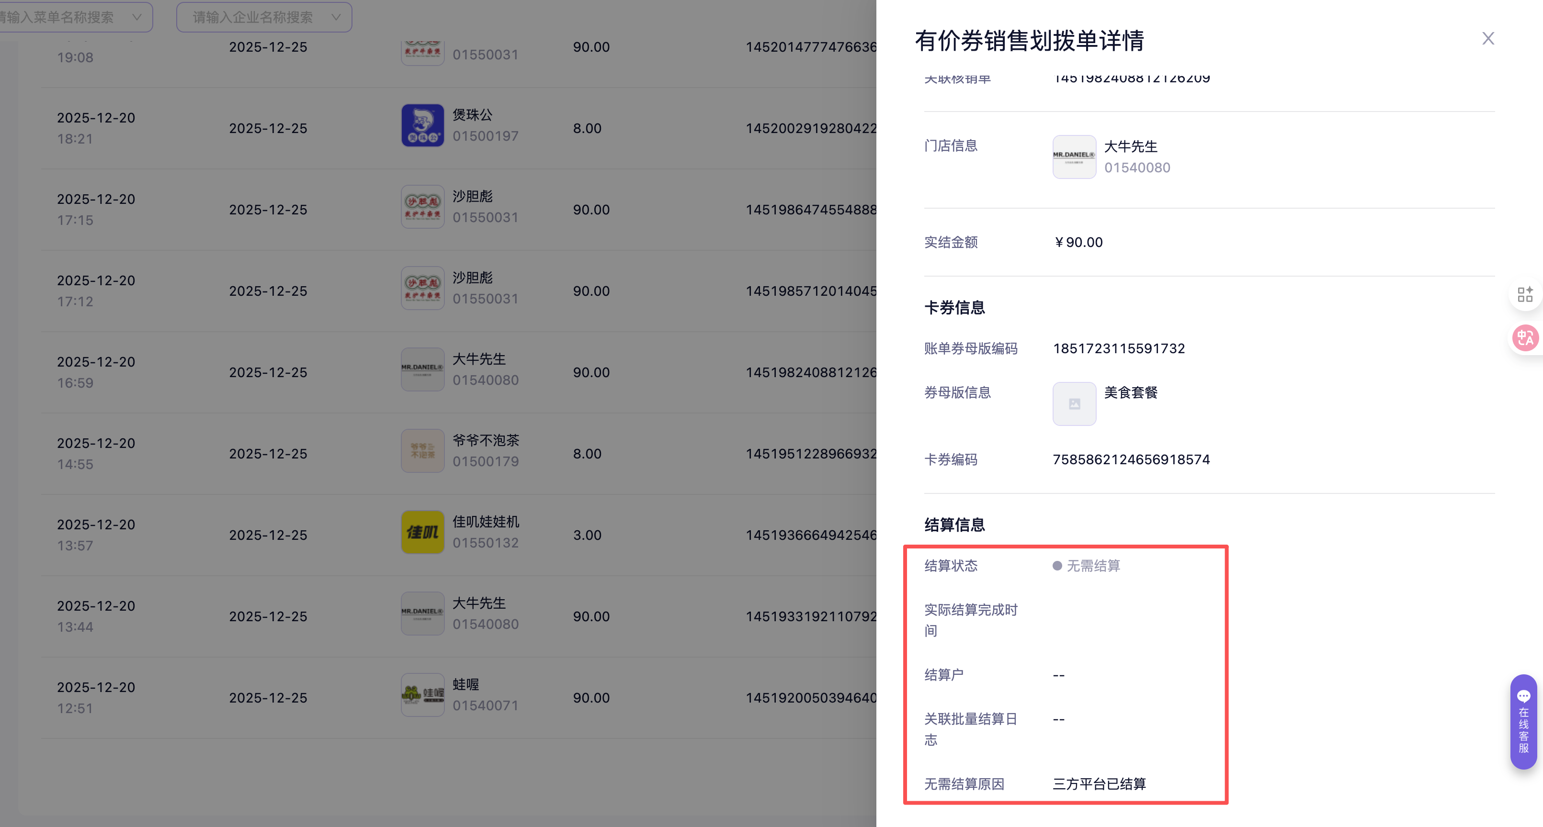Viewport: 1543px width, 827px height.
Task: Close the 有价券销售划拨单详情 drawer
Action: coord(1488,39)
